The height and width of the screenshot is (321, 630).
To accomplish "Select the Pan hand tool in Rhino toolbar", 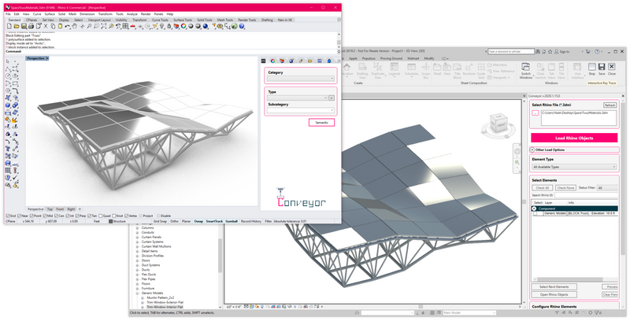I will [74, 26].
